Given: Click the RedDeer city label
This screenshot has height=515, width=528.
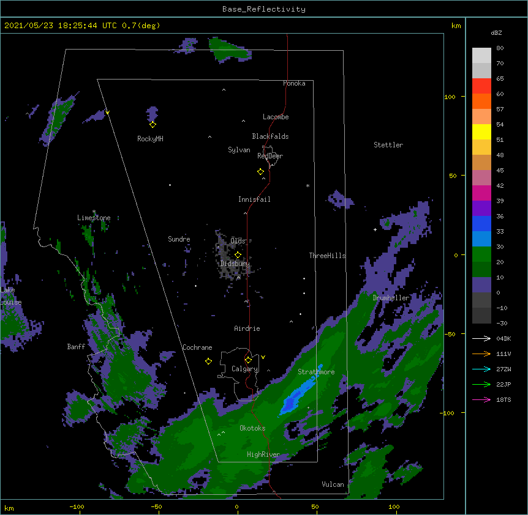Looking at the screenshot, I should pyautogui.click(x=270, y=156).
